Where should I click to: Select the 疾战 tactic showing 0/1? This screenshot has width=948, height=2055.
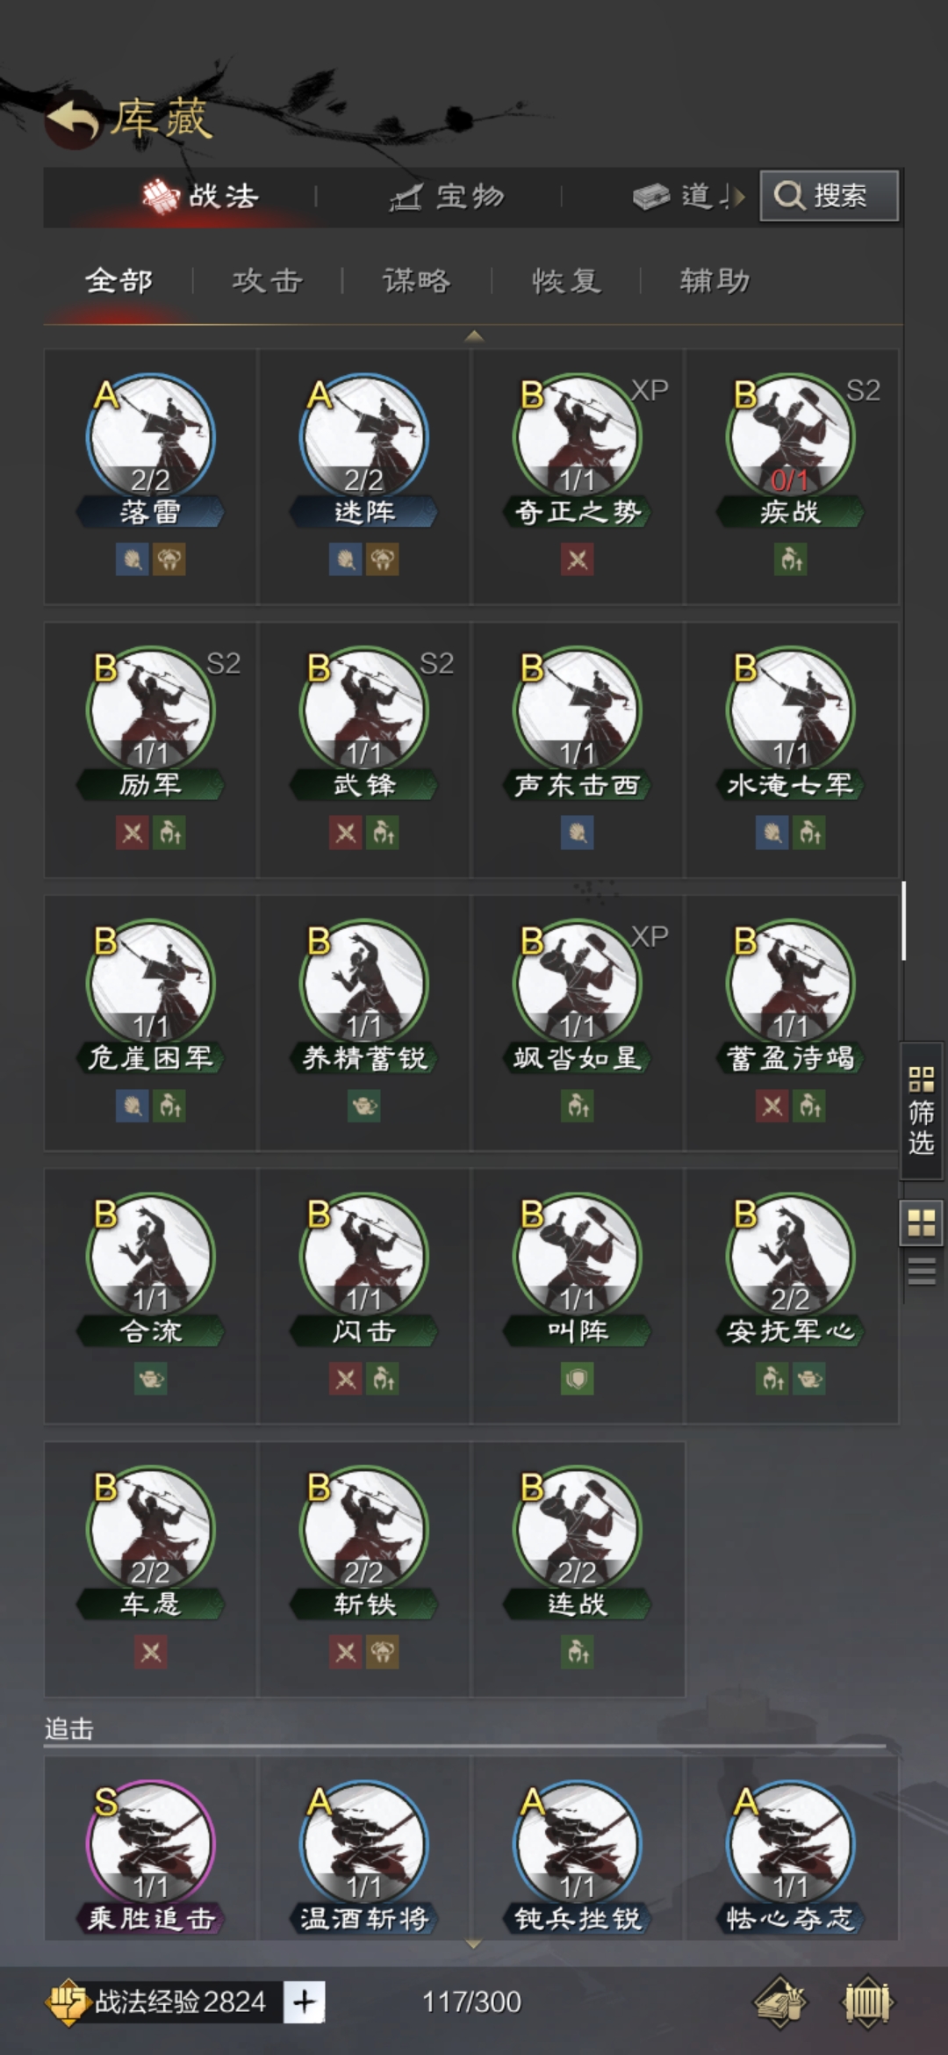tap(792, 476)
